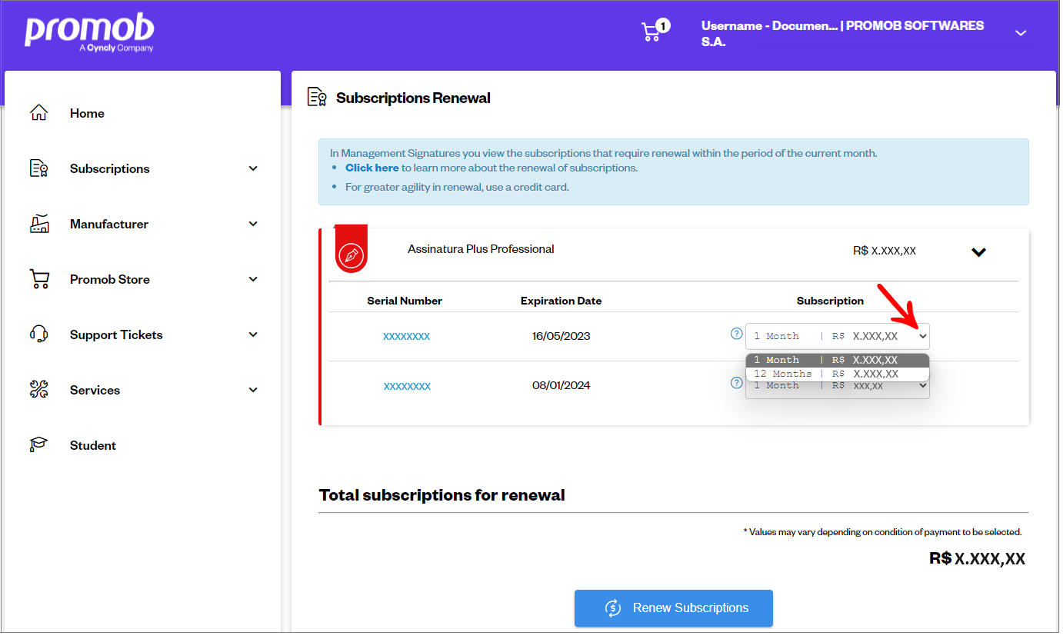
Task: Click the 'use a credit card' note
Action: coord(457,187)
